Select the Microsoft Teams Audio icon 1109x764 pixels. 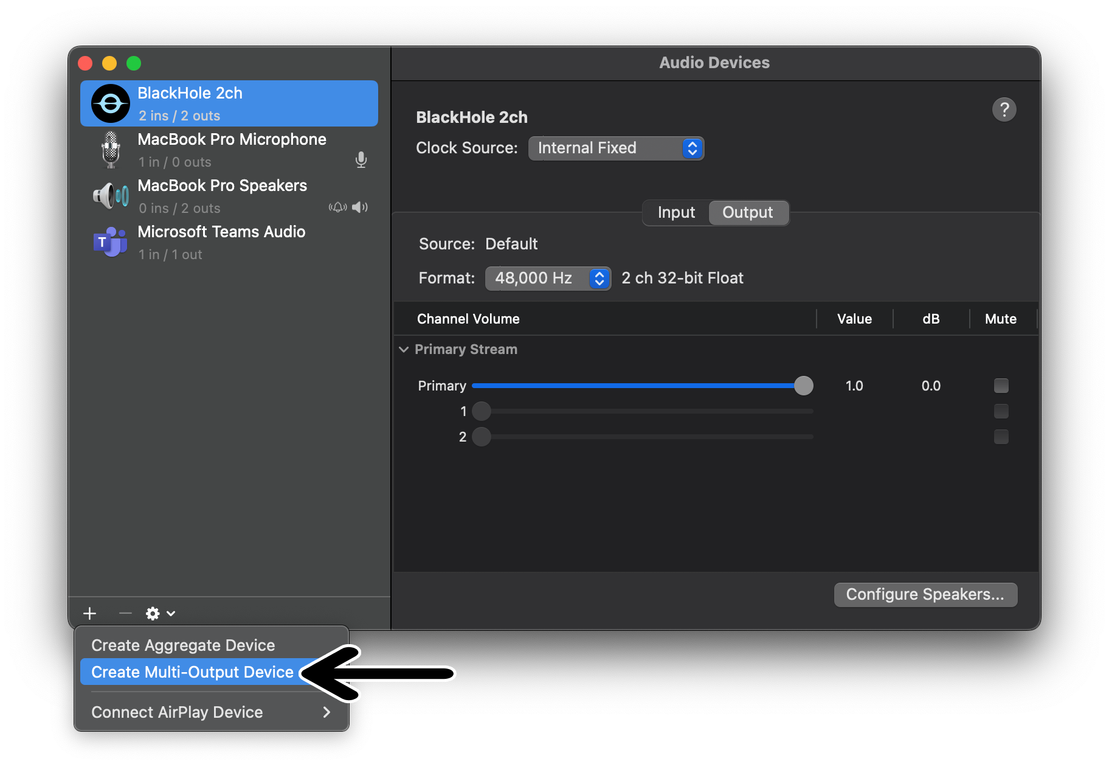[110, 241]
